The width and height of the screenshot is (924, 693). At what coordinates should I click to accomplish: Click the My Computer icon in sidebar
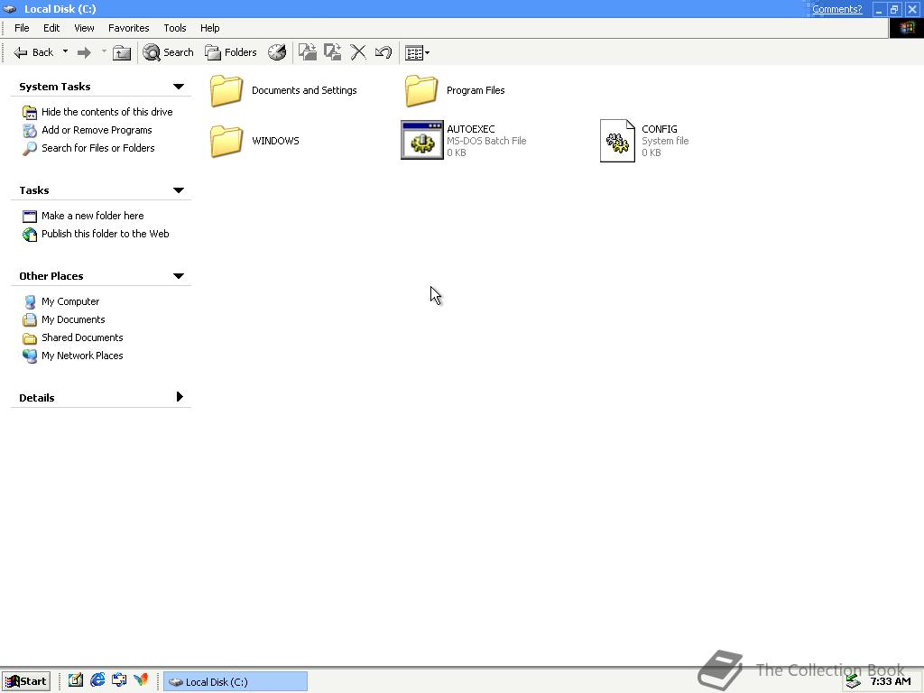[x=30, y=301]
